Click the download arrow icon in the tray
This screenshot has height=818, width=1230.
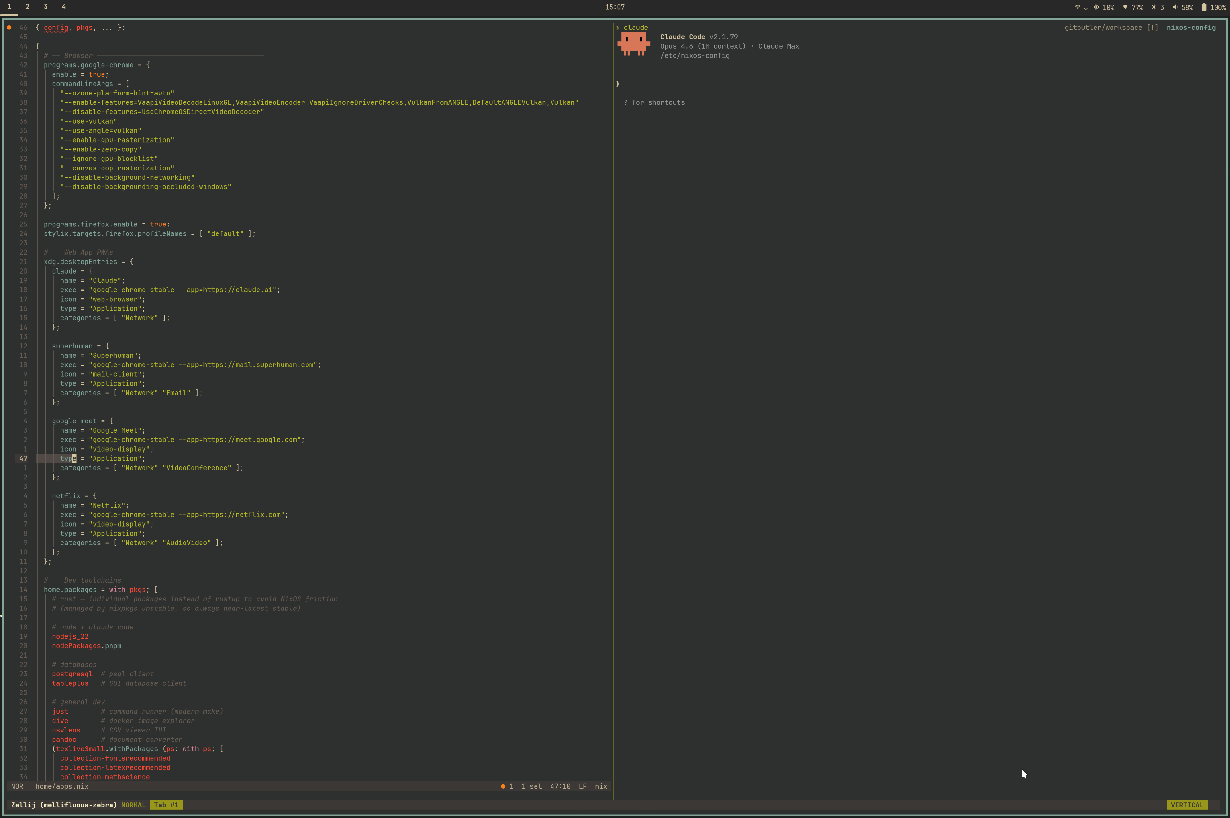tap(1086, 7)
